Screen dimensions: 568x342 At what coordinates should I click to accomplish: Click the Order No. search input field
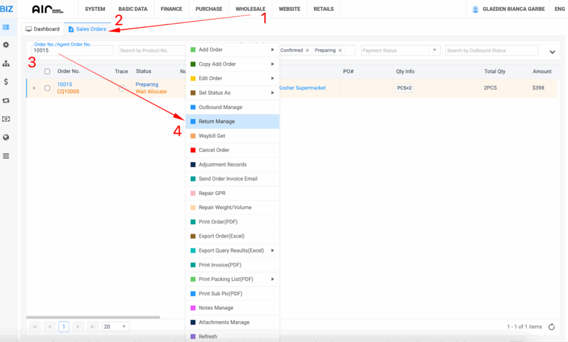[x=72, y=51]
